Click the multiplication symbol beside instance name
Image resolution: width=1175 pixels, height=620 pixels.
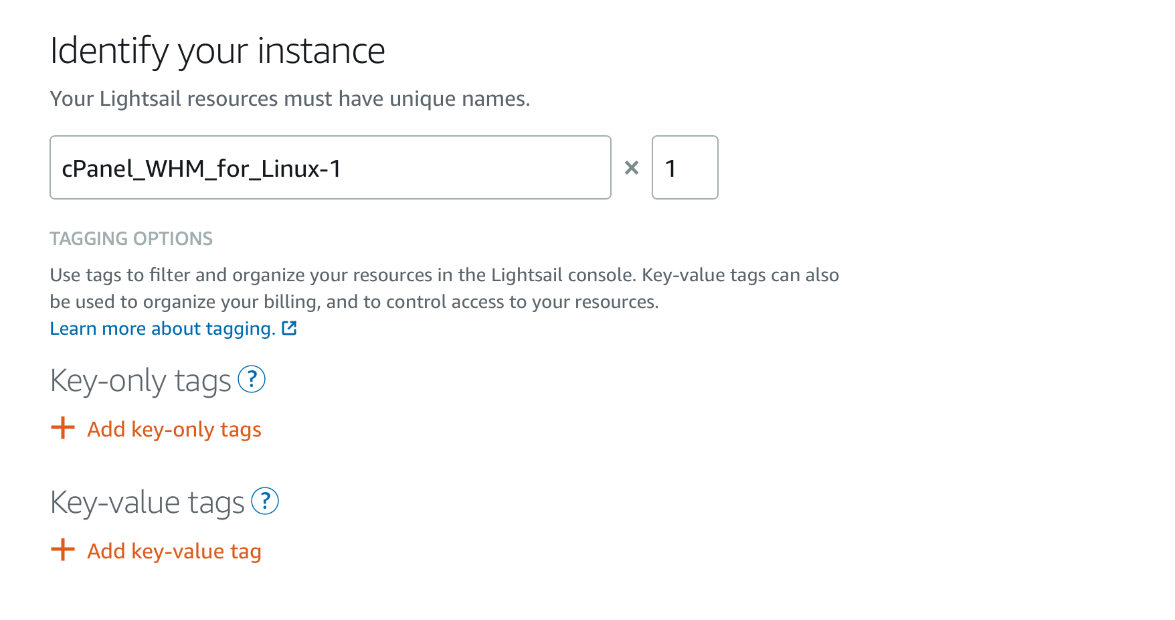pos(631,168)
